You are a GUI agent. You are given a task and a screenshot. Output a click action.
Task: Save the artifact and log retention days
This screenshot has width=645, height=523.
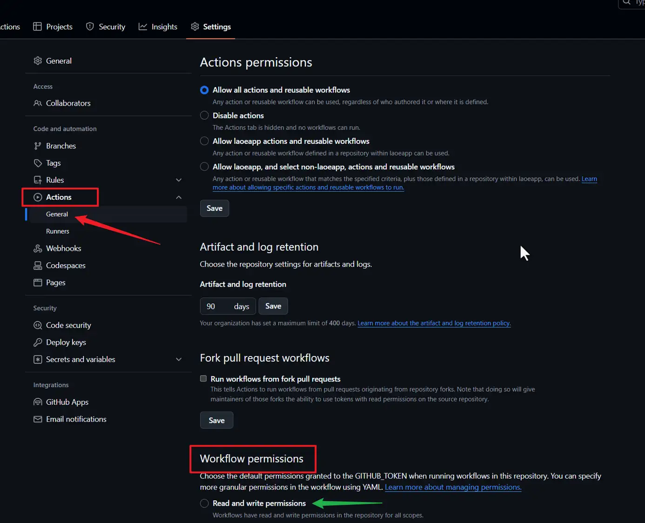point(273,306)
